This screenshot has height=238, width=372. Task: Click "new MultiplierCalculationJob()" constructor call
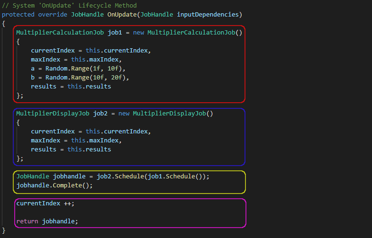188,33
